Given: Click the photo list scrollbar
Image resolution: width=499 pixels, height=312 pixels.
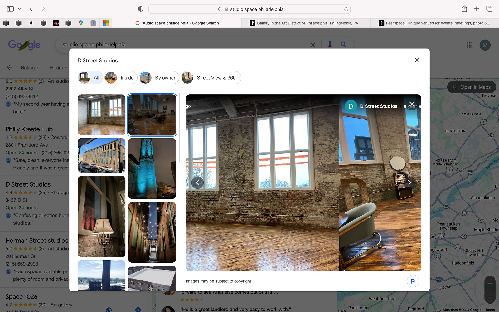Looking at the screenshot, I should [x=180, y=128].
